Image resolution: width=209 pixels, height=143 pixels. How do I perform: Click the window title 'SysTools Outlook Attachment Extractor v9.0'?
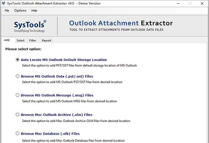pyautogui.click(x=40, y=3)
